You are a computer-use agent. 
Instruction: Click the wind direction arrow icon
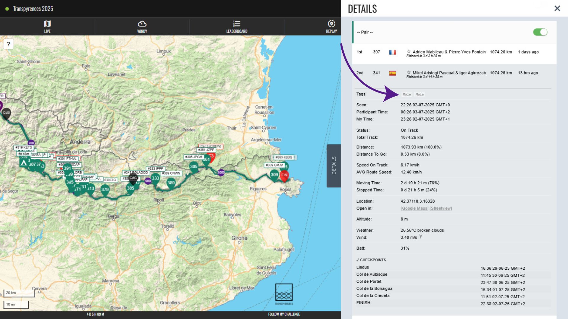coord(421,237)
